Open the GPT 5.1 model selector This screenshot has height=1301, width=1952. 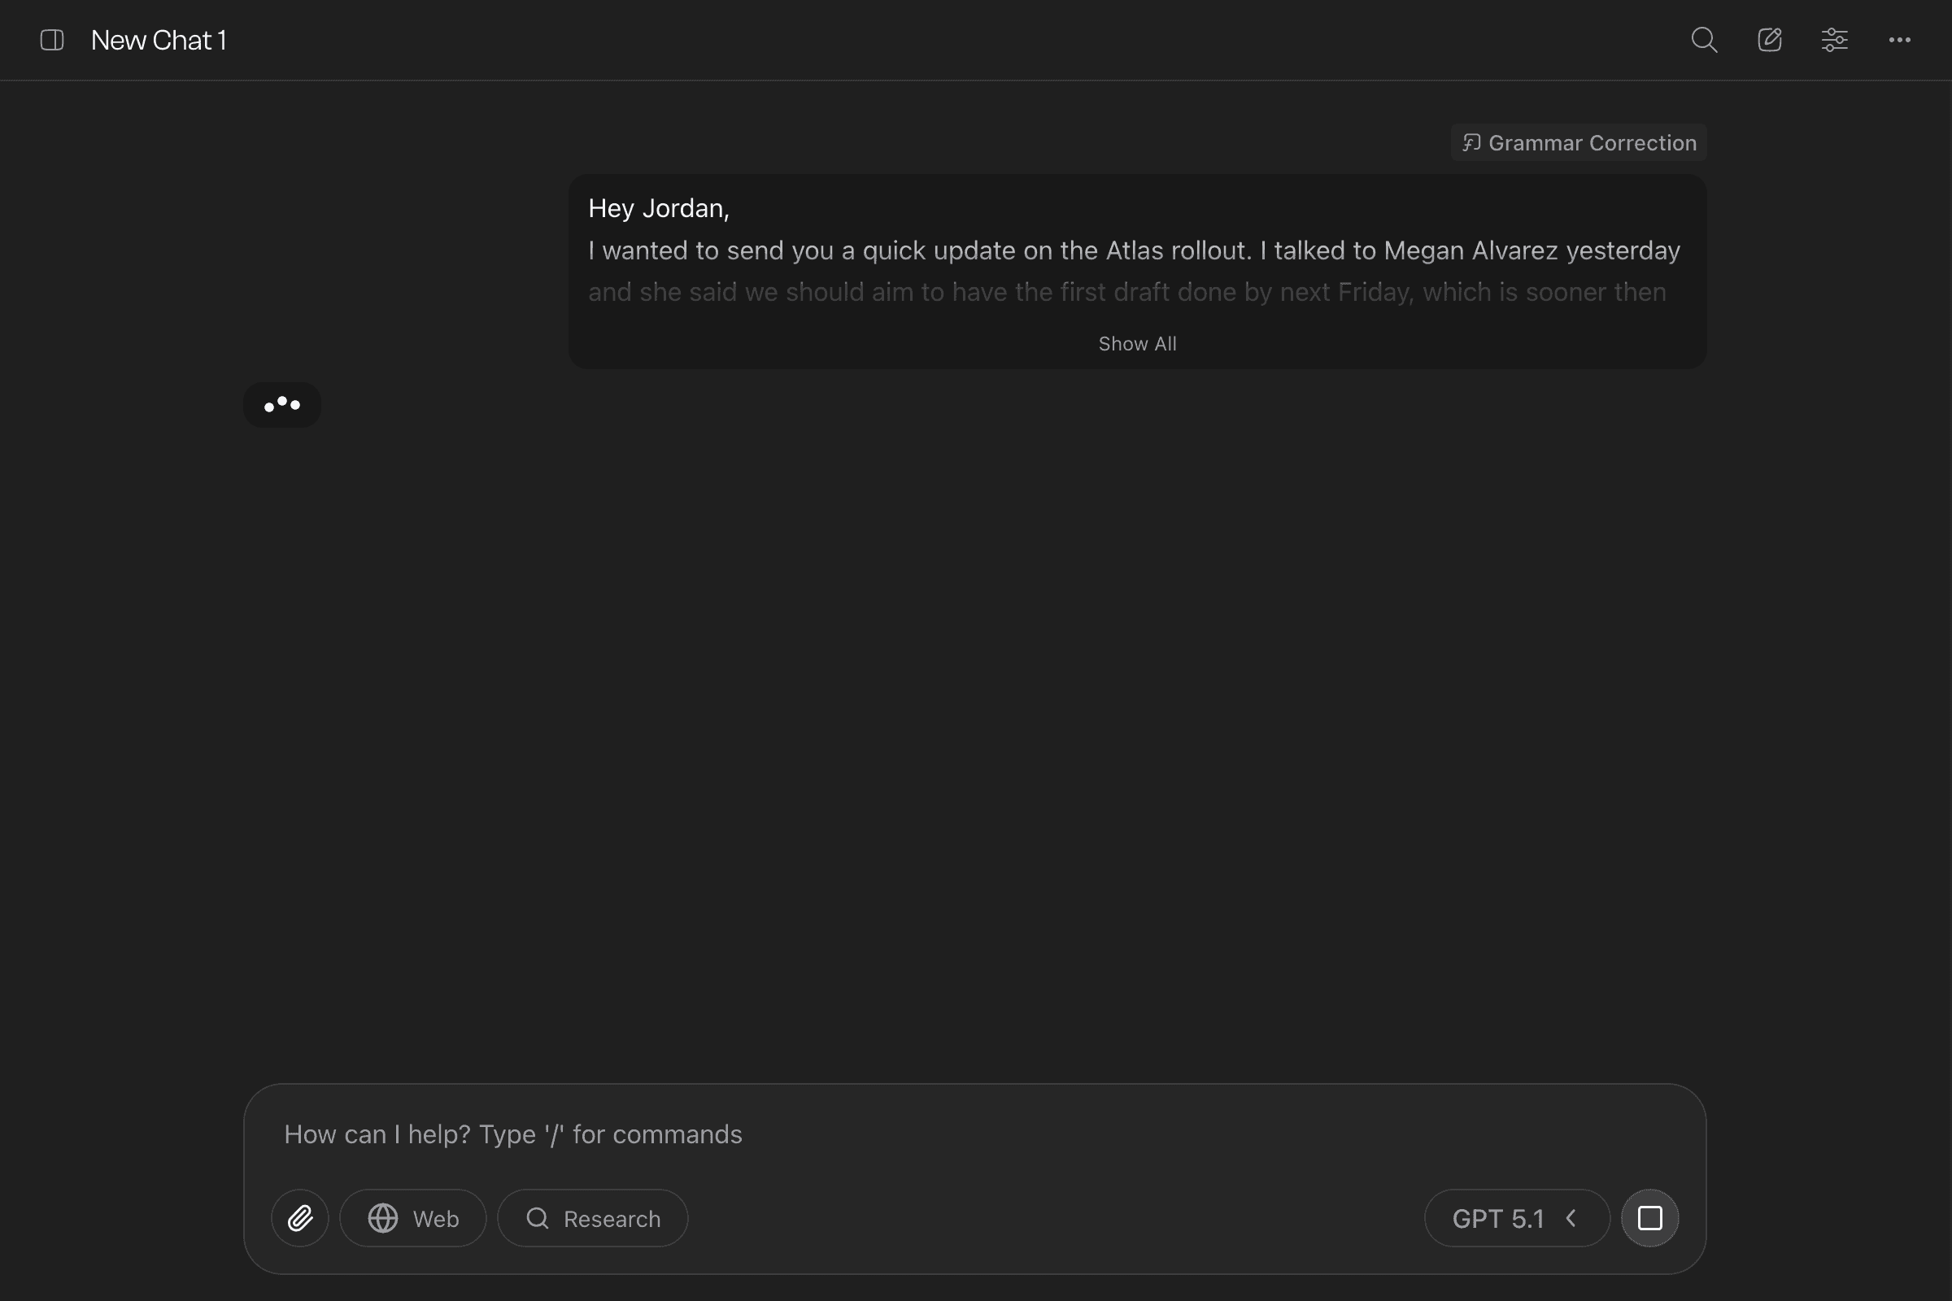point(1498,1218)
